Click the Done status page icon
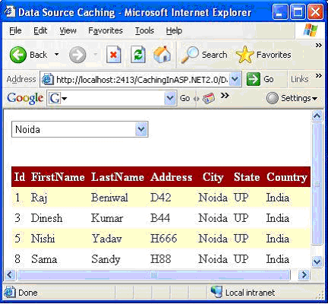Viewport: 328px width, 304px height. point(10,293)
